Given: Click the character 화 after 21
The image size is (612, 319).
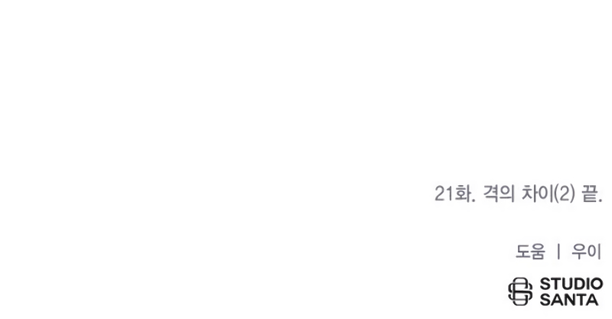Looking at the screenshot, I should pyautogui.click(x=464, y=194).
